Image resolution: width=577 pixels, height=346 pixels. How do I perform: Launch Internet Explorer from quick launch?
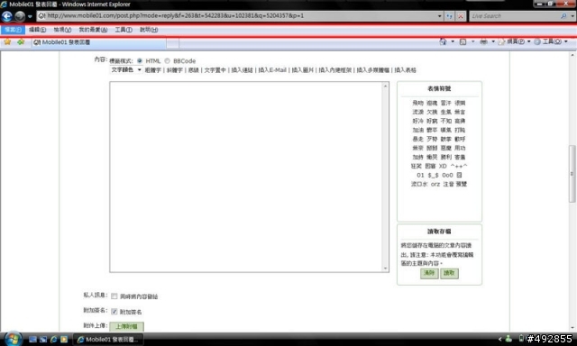(54, 340)
